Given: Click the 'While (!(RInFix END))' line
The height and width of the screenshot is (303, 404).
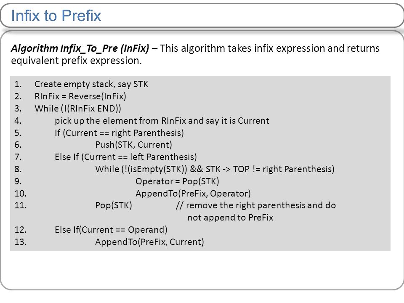Looking at the screenshot, I should (x=78, y=109).
